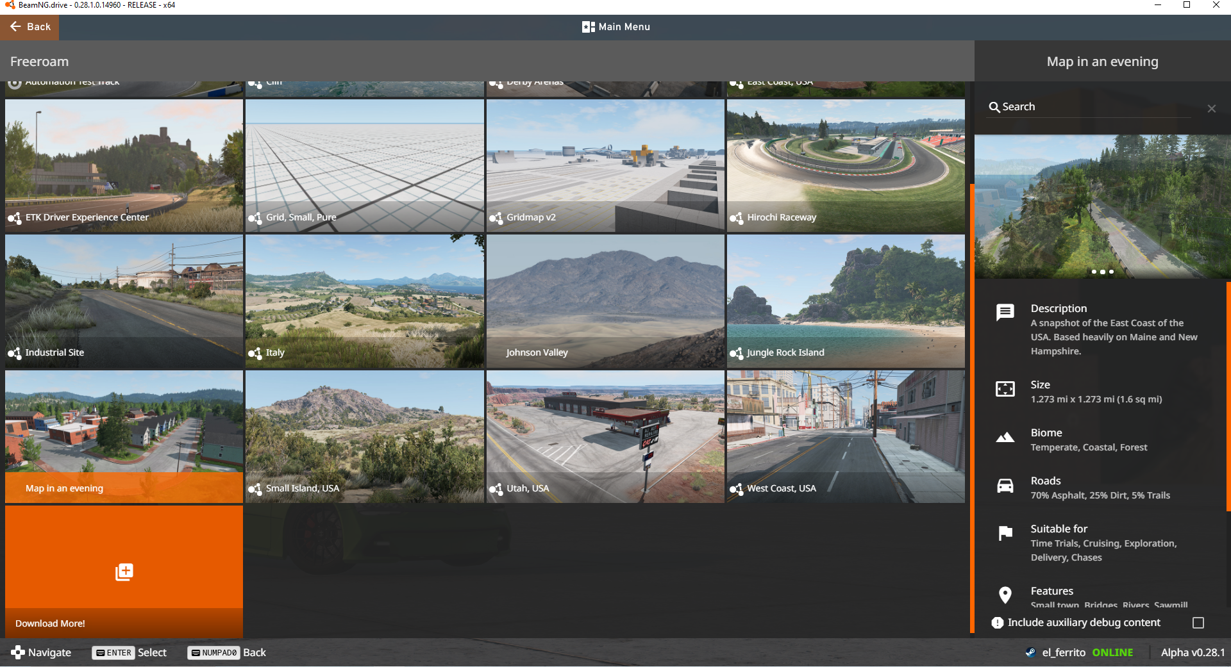This screenshot has height=667, width=1231.
Task: Click the Download More plus icon
Action: (124, 572)
